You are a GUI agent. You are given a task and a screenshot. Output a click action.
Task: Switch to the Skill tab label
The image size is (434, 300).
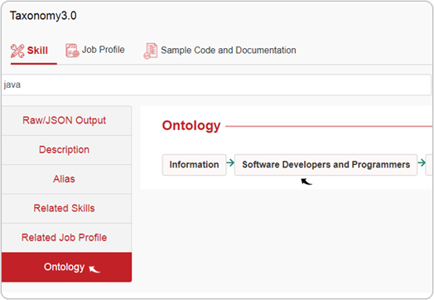(x=37, y=51)
